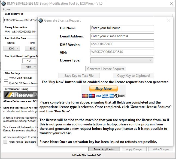The image size is (176, 159).
Task: Click the DME Version field
Action: click(122, 44)
